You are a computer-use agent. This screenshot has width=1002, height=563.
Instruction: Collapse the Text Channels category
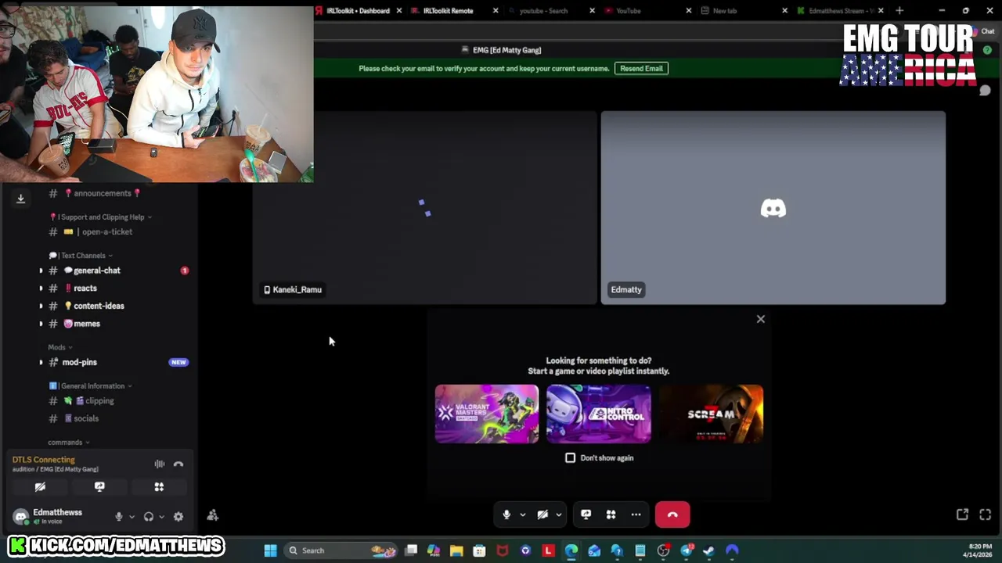(x=81, y=256)
